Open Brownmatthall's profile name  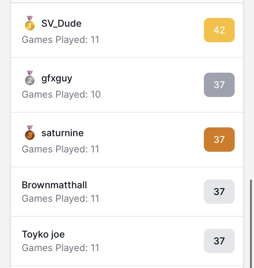click(54, 185)
